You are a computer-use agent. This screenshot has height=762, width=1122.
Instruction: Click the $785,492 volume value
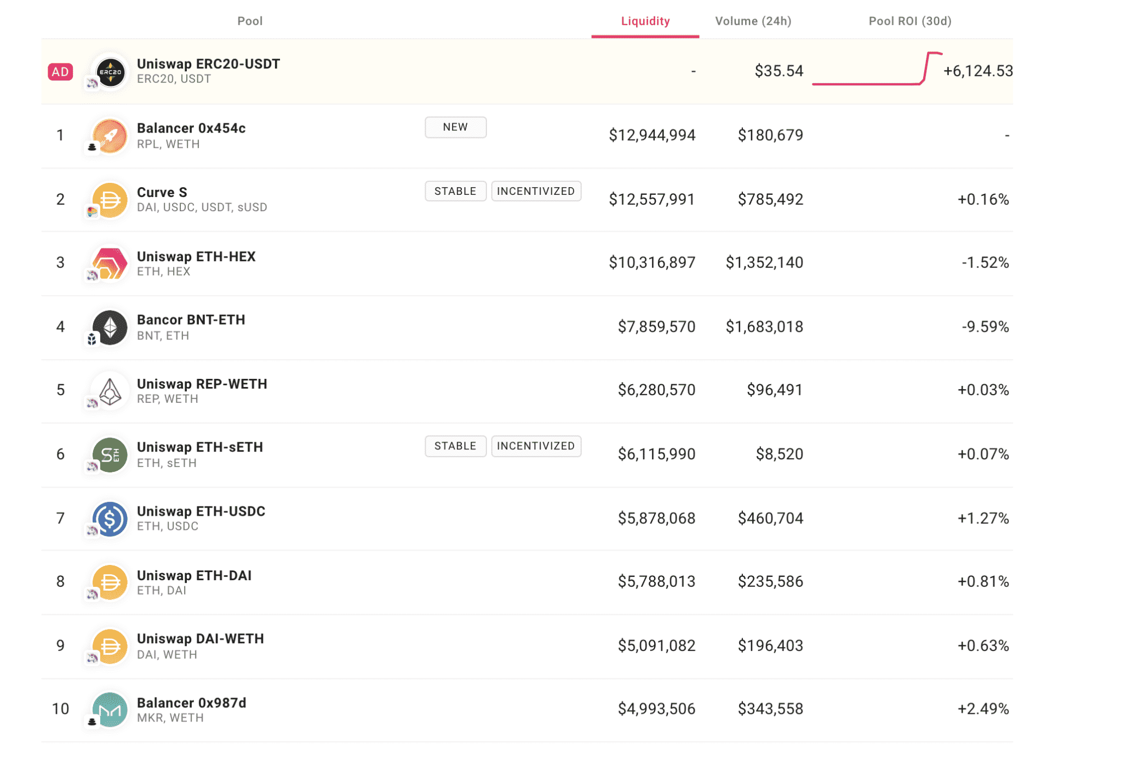click(x=770, y=199)
